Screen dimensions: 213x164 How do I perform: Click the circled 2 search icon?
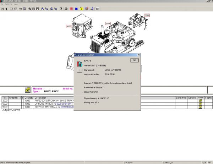click(51, 9)
